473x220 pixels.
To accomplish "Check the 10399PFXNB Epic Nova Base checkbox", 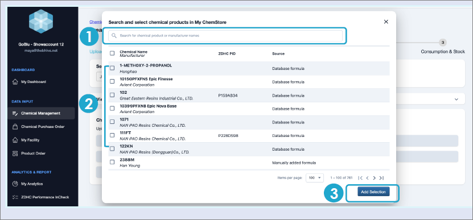I will click(x=112, y=108).
